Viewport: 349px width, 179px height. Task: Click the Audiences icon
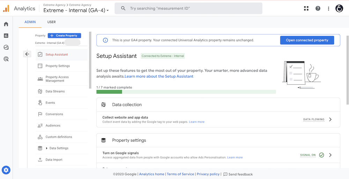click(x=40, y=125)
